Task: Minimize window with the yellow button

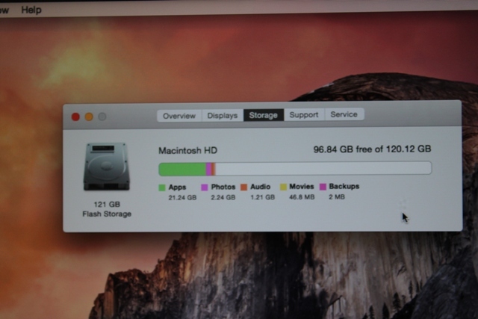Action: [89, 117]
